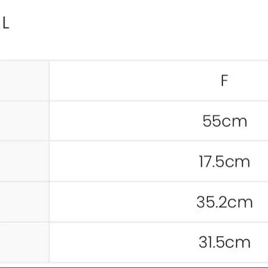Viewport: 268px width, 268px height.
Task: Click the table's top border line above F
Action: 134,60
